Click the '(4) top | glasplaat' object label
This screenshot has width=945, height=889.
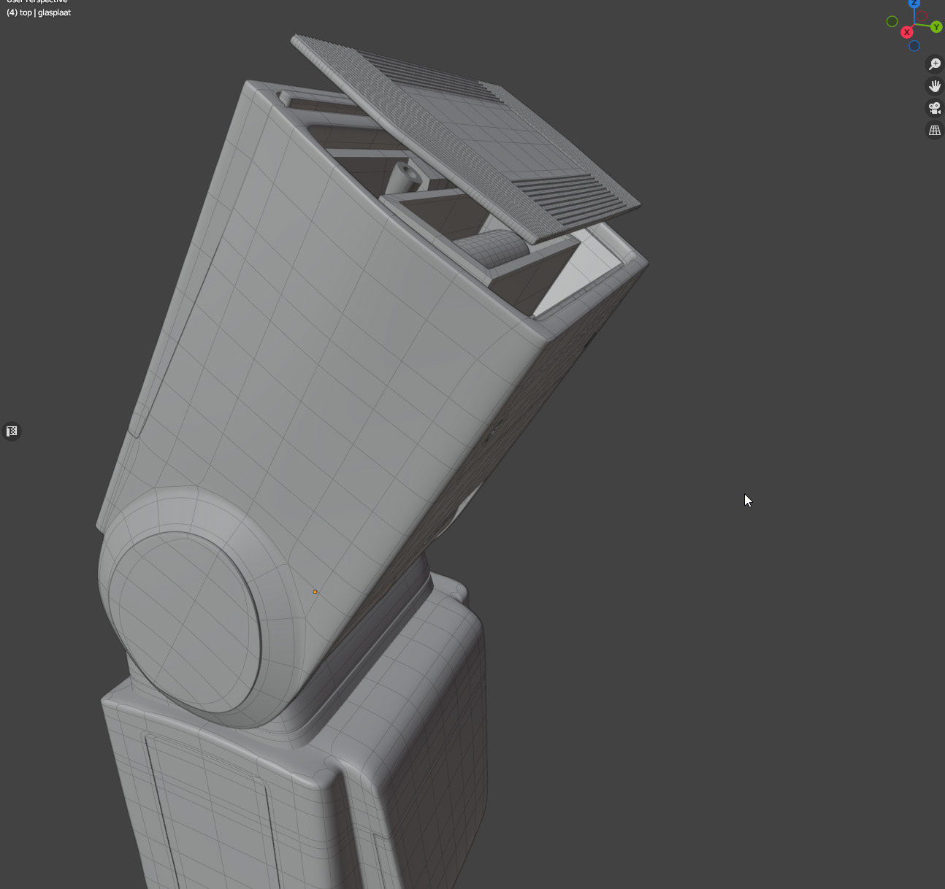[x=39, y=12]
